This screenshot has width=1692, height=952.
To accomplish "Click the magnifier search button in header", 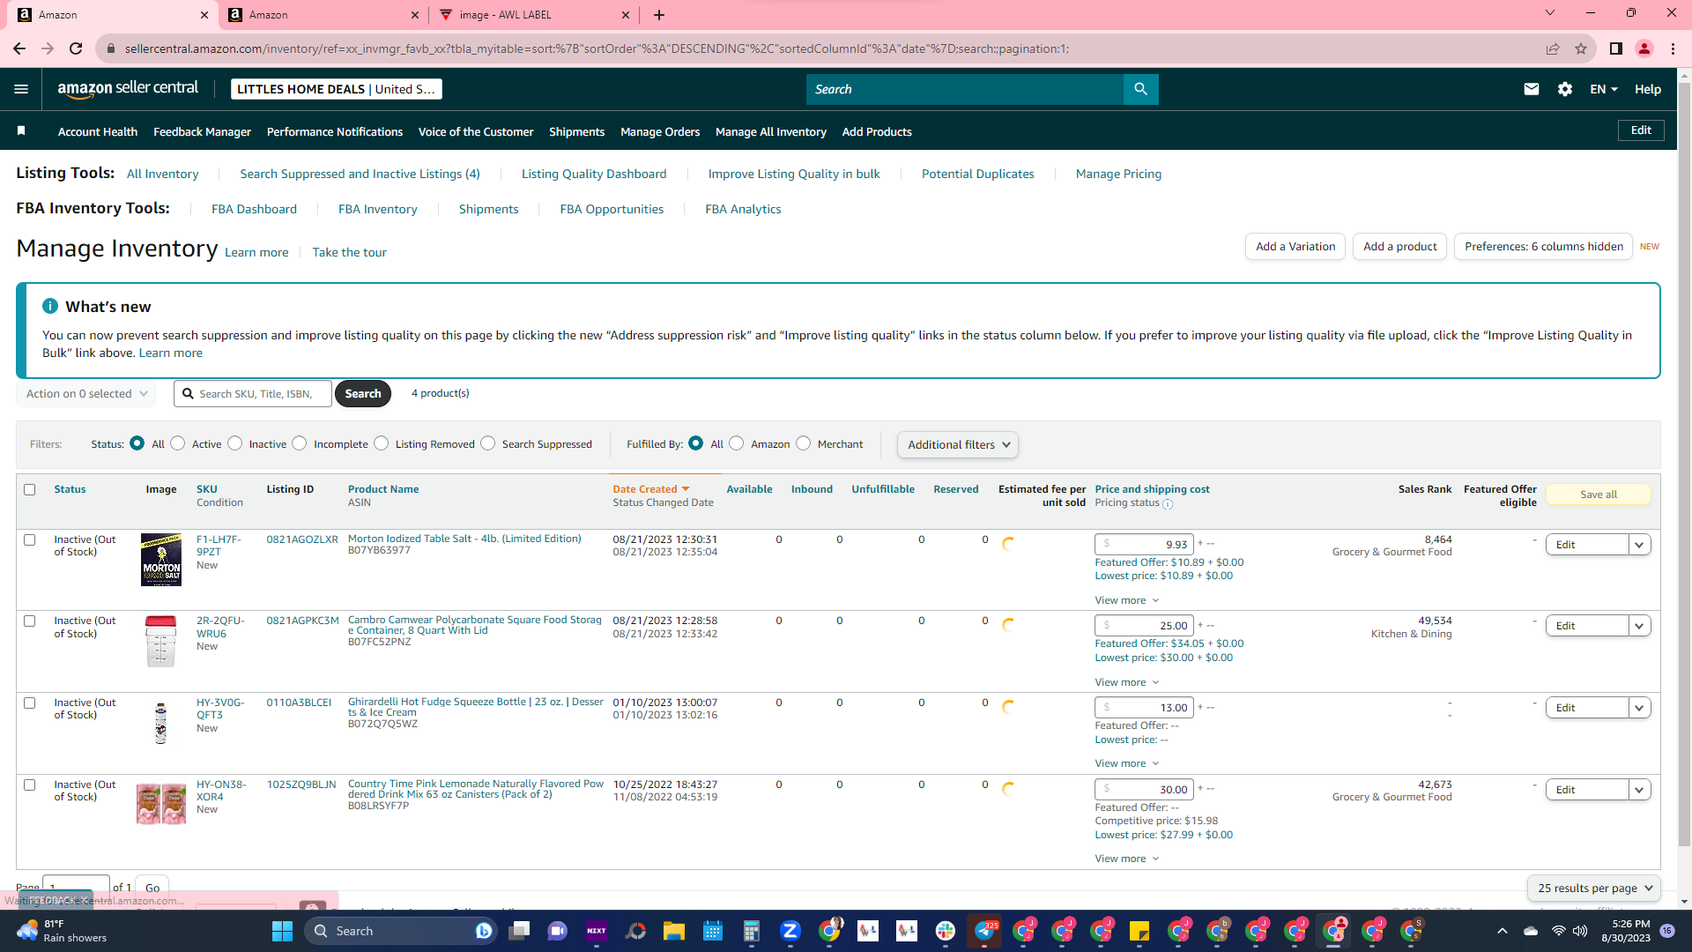I will tap(1140, 89).
